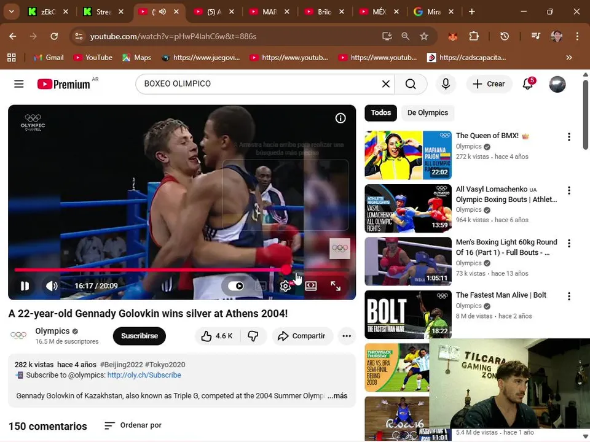Open the YouTube account avatar menu
The width and height of the screenshot is (590, 442).
pyautogui.click(x=557, y=84)
